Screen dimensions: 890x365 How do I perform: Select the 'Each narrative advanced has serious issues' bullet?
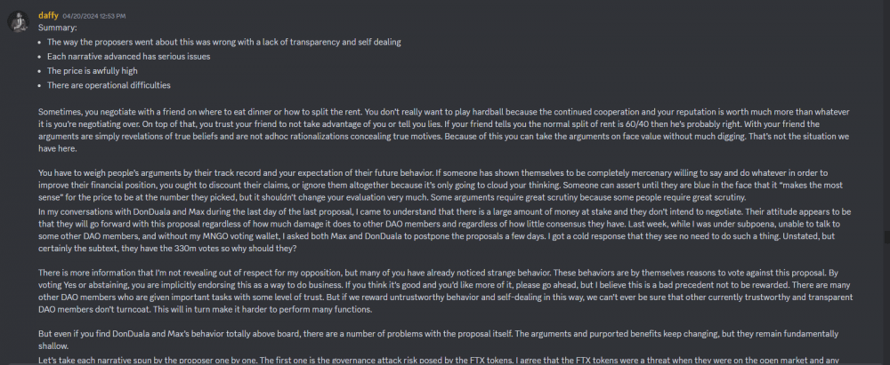[x=128, y=57]
